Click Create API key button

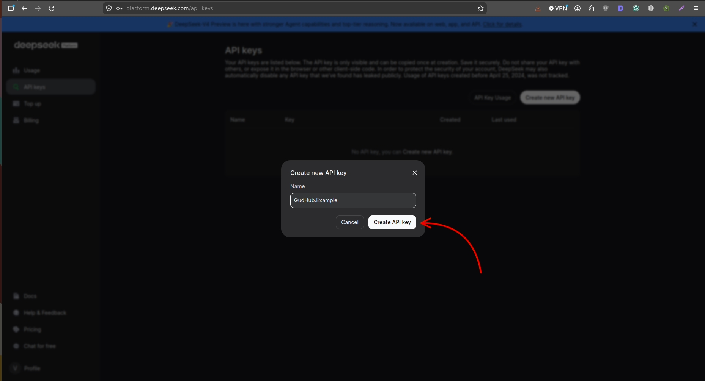tap(392, 222)
